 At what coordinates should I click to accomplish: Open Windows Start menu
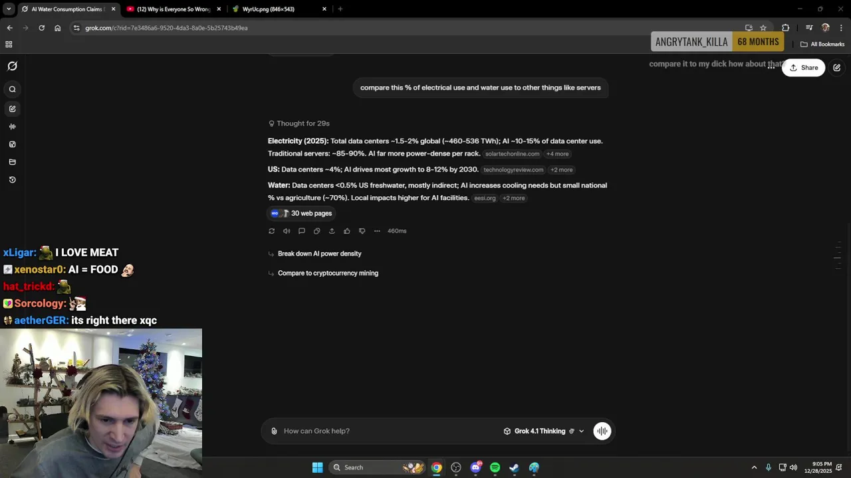tap(317, 467)
